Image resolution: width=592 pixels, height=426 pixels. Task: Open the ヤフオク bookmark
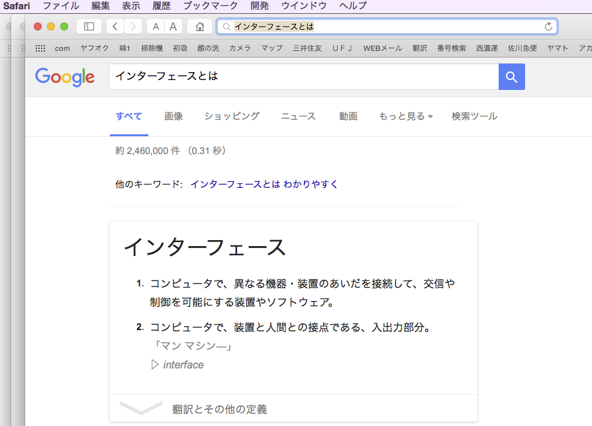95,48
